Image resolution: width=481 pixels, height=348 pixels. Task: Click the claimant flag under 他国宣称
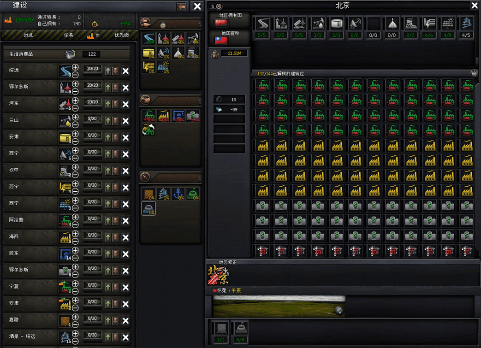tap(221, 41)
